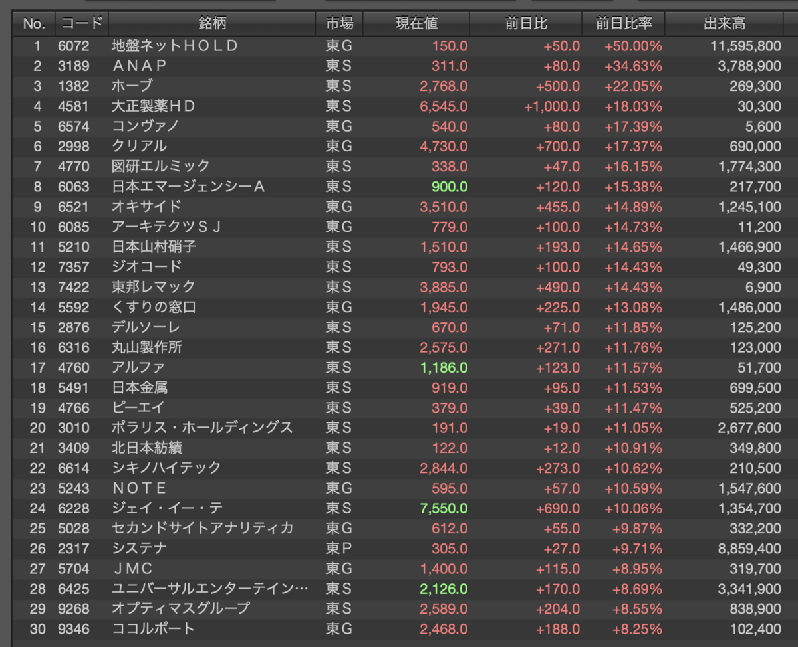Click stock code 4581
The image size is (798, 647).
coord(72,106)
